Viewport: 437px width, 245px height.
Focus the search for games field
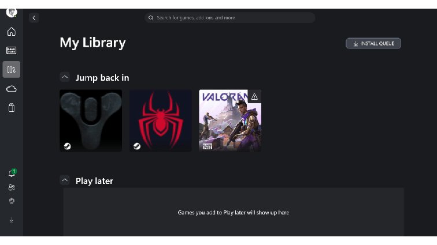[x=229, y=18]
